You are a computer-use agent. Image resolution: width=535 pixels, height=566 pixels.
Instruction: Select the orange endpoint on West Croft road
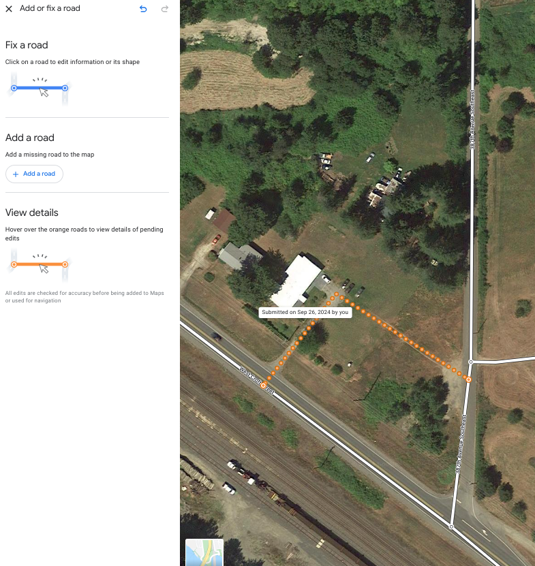(x=263, y=386)
